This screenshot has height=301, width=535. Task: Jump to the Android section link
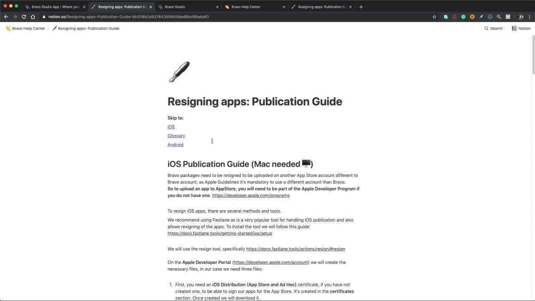click(175, 145)
